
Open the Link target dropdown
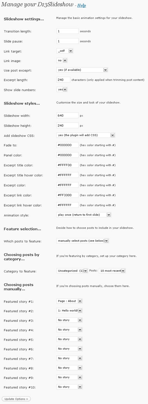tap(65, 51)
